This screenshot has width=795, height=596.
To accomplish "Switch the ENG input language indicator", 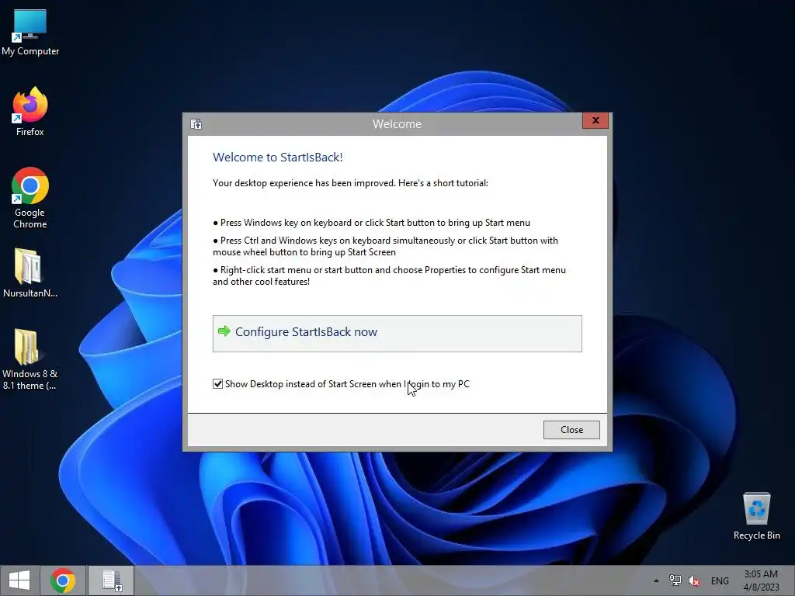I will [720, 580].
